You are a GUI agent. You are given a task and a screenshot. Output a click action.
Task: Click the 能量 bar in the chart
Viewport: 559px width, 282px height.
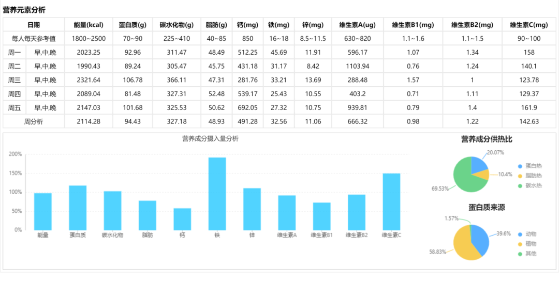(43, 212)
